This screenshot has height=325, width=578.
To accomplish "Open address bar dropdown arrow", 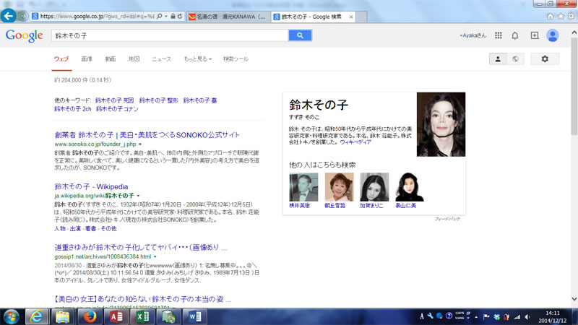I will point(166,16).
